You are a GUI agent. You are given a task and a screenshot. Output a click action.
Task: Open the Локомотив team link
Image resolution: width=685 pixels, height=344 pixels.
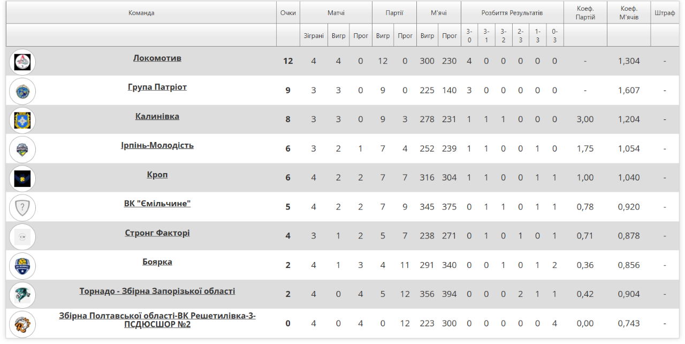[157, 58]
